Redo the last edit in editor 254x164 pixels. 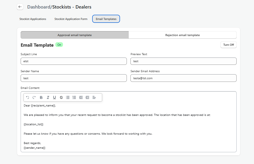coord(34,97)
